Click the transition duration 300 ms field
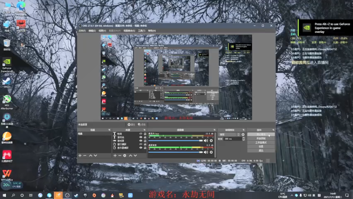 [233, 139]
